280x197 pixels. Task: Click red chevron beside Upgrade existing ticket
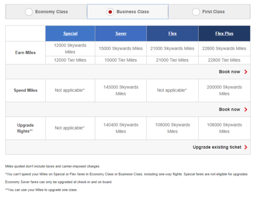coord(246,147)
